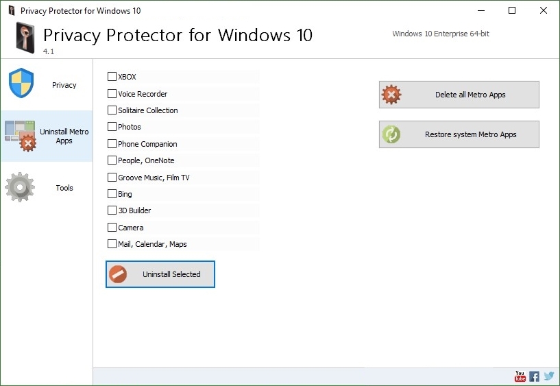Click the gray Tools gear icon
Viewport: 560px width, 386px height.
[20, 187]
